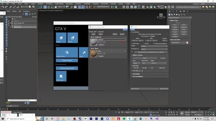Open the texture Type dropdown

136,63
